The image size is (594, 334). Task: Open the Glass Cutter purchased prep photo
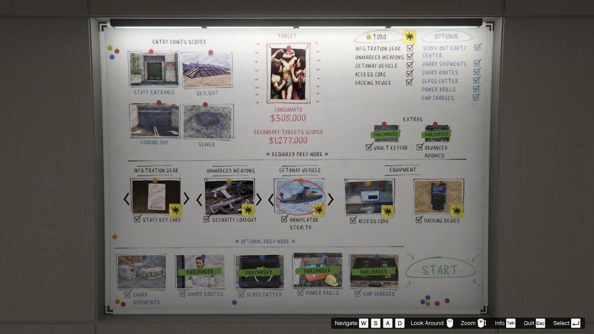pos(259,272)
